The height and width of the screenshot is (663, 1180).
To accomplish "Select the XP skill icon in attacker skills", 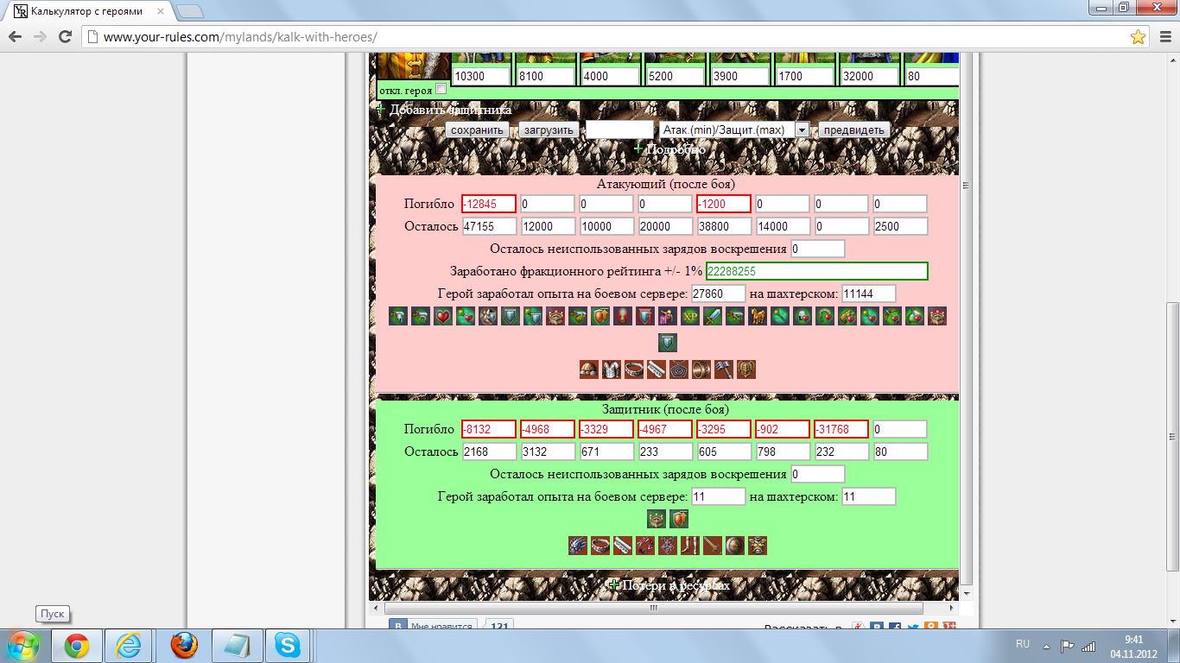I will (x=690, y=316).
